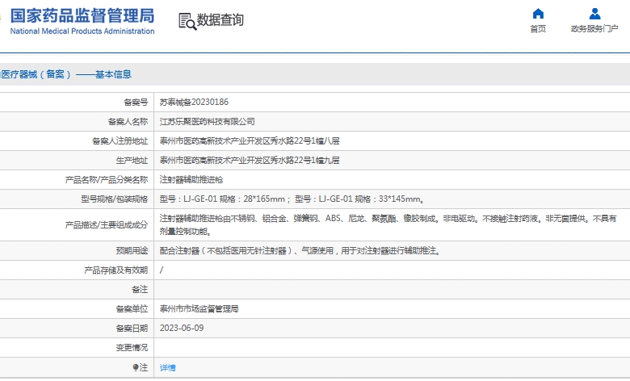Viewport: 630px width, 381px height.
Task: Click the model spec LJ-GE-01 28*165mm text
Action: (222, 199)
